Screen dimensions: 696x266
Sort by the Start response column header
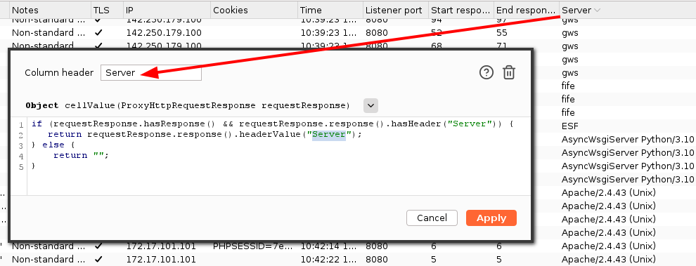(460, 10)
